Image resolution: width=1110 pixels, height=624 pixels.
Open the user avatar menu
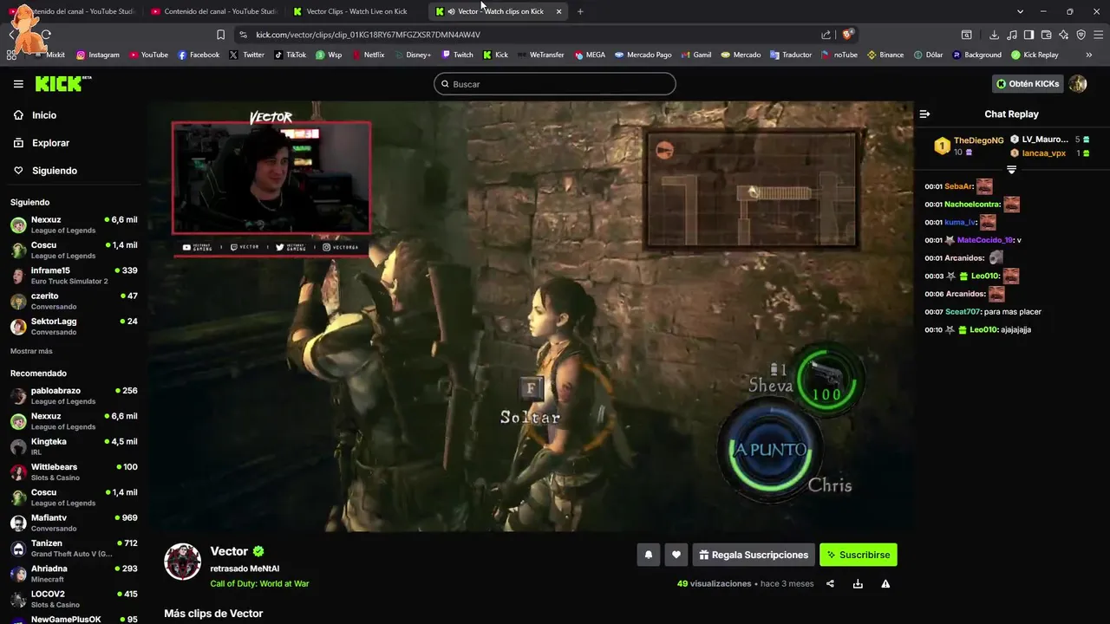(x=1078, y=84)
